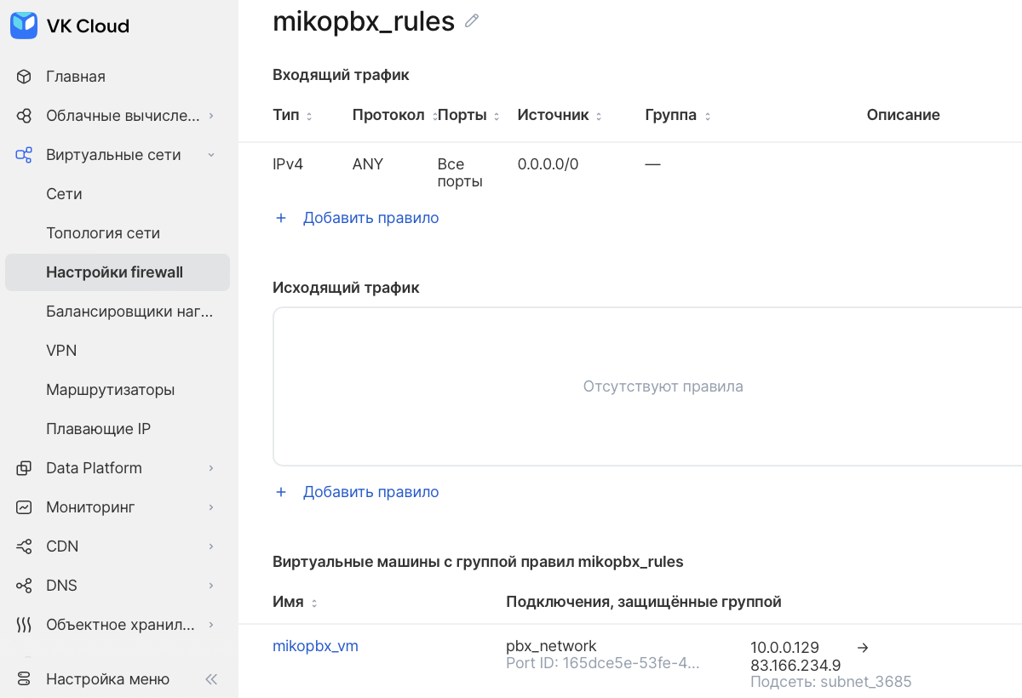The image size is (1022, 698).
Task: Click the Мониторинг icon in sidebar
Action: tap(24, 507)
